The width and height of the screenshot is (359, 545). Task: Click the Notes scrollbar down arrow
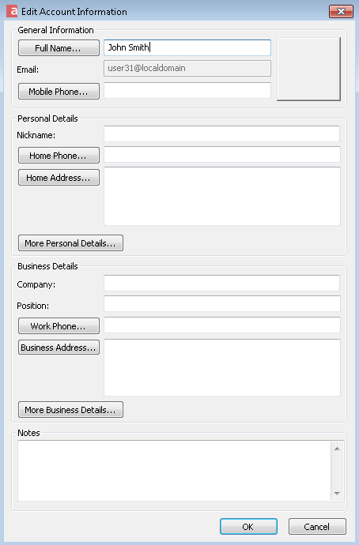[x=337, y=493]
